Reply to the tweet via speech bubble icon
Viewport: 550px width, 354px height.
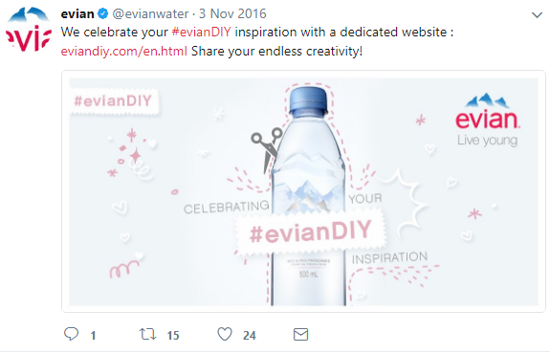pos(71,334)
